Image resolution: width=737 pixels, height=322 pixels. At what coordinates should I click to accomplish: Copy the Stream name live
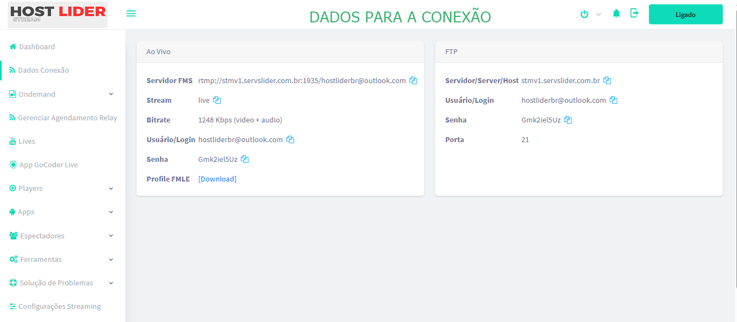point(217,100)
